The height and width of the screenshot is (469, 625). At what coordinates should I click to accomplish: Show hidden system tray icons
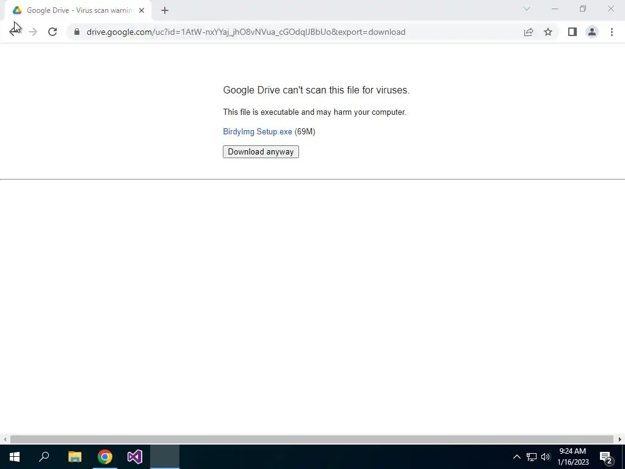(x=516, y=457)
